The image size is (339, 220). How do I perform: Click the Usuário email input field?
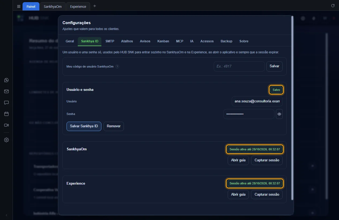[x=257, y=101]
